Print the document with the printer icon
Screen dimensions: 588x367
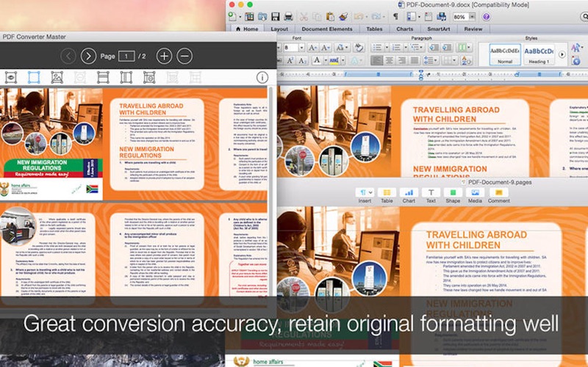(288, 16)
